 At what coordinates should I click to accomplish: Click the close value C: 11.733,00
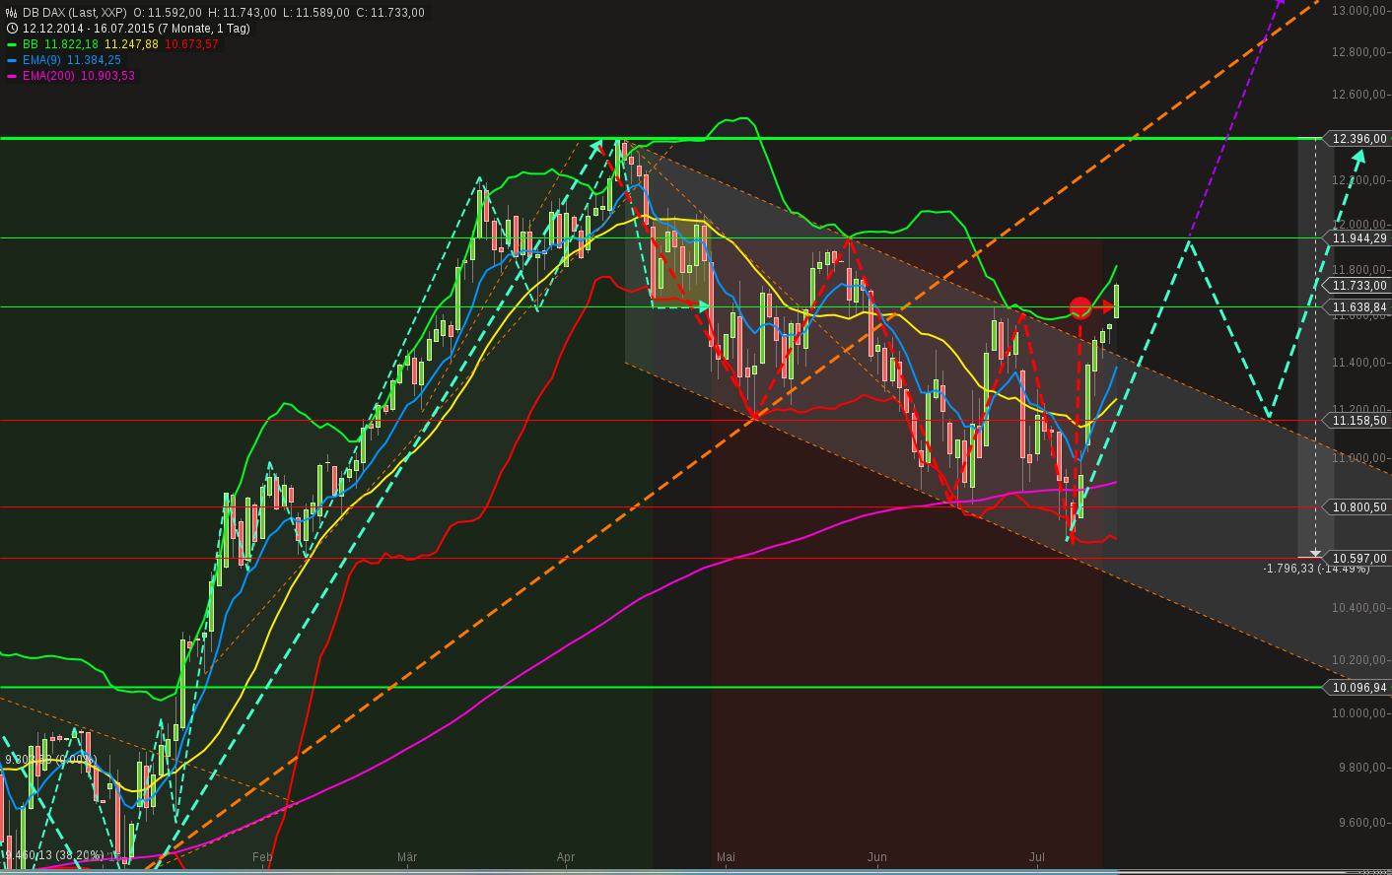390,13
